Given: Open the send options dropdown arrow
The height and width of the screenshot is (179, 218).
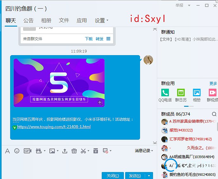Looking at the screenshot, I should (149, 176).
